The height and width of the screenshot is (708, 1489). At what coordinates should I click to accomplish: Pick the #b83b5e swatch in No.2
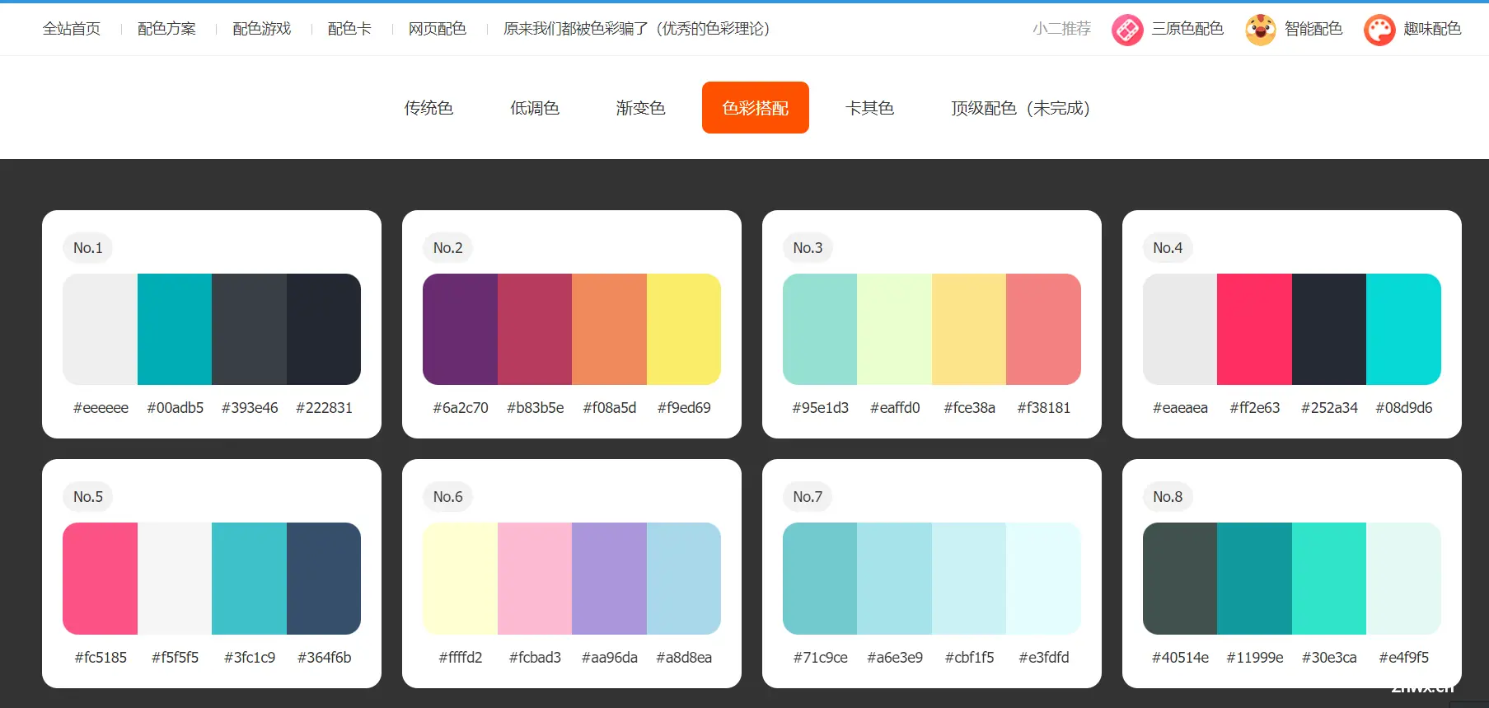point(535,329)
